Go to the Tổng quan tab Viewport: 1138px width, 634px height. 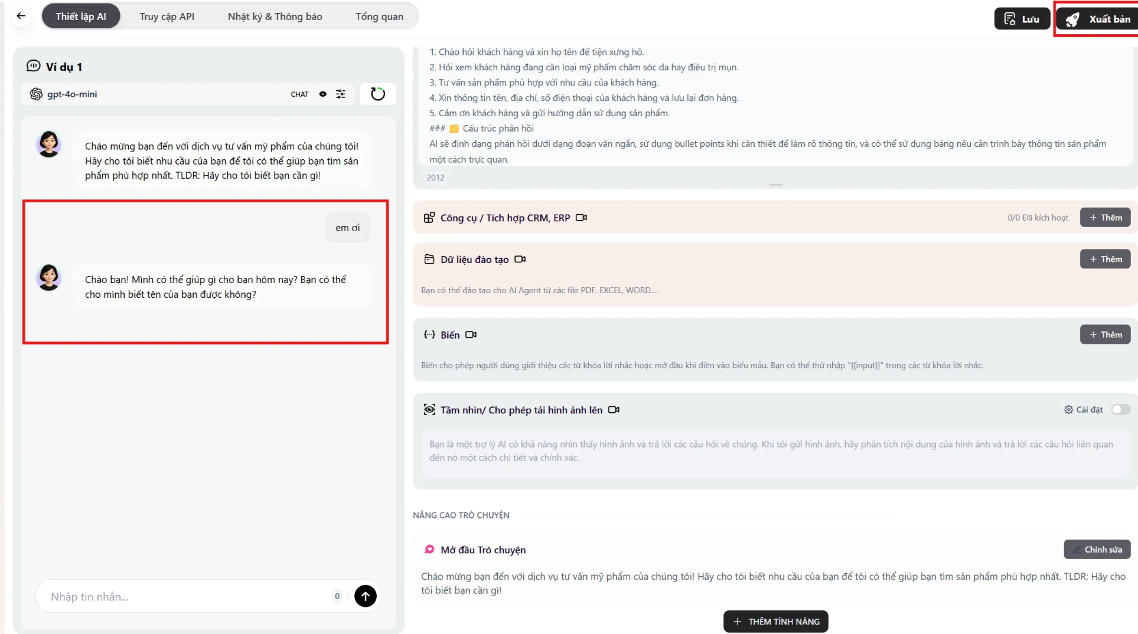pyautogui.click(x=379, y=17)
